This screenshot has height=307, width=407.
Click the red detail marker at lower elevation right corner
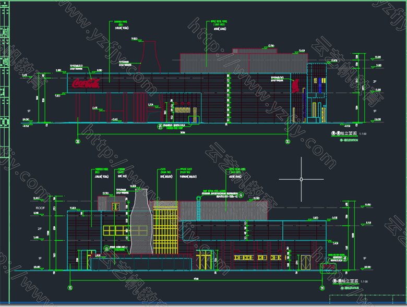click(x=328, y=268)
